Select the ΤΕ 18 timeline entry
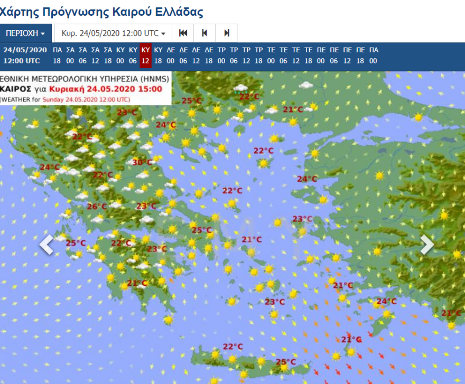This screenshot has height=384, width=465. tap(309, 55)
